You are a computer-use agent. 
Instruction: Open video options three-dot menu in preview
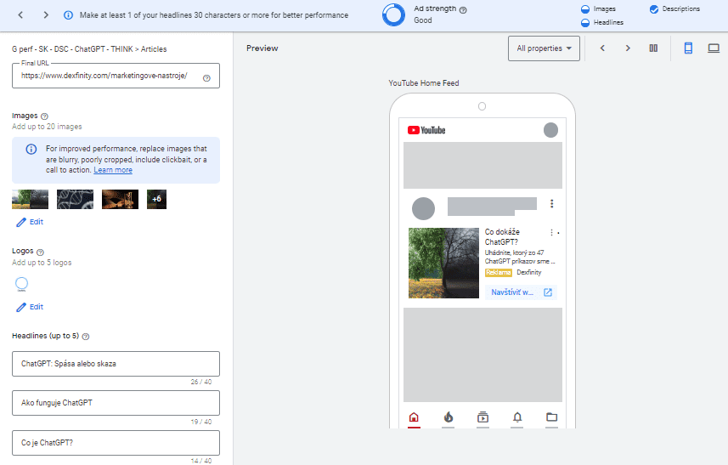[x=551, y=203]
